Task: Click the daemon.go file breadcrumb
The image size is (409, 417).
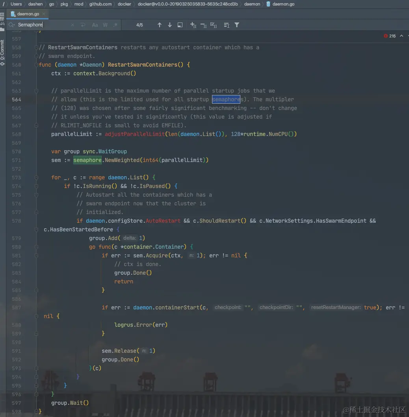Action: point(280,4)
